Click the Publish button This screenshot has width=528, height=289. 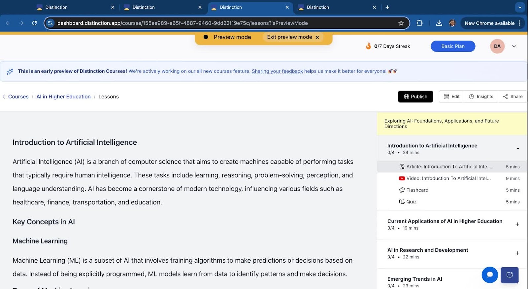(x=415, y=97)
